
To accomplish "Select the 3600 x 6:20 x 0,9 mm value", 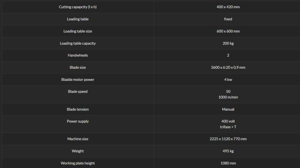I will [x=228, y=67].
